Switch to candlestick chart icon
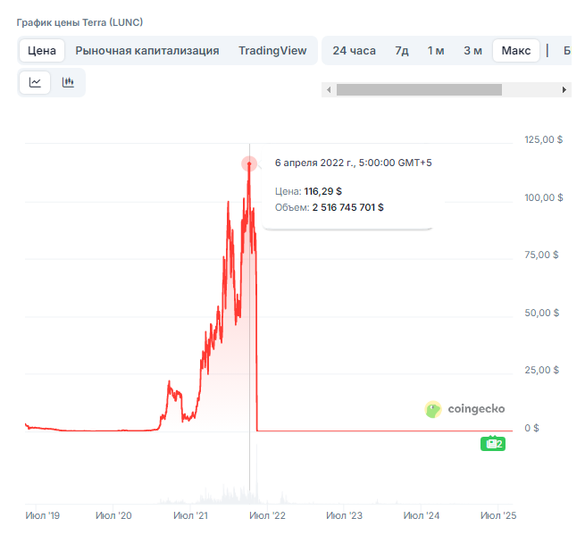This screenshot has height=535, width=585. (x=68, y=82)
